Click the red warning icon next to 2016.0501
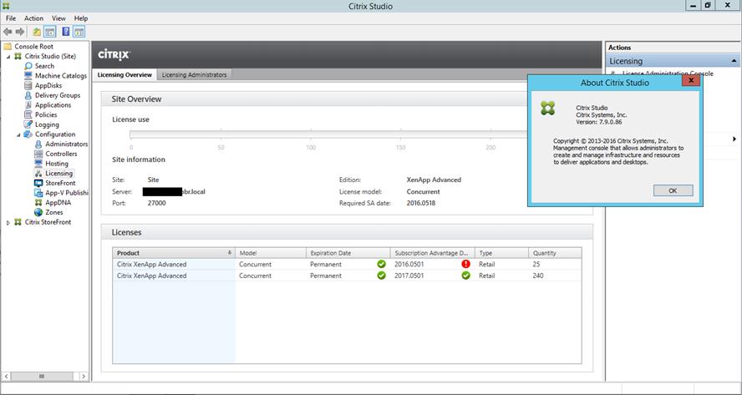742x395 pixels. [x=466, y=264]
